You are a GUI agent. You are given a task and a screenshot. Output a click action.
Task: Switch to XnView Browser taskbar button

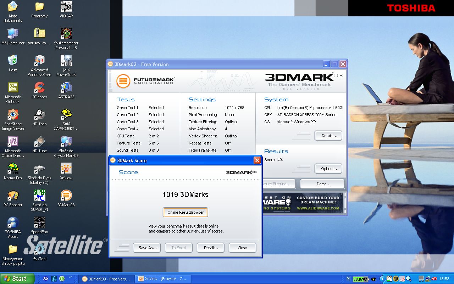(163, 279)
